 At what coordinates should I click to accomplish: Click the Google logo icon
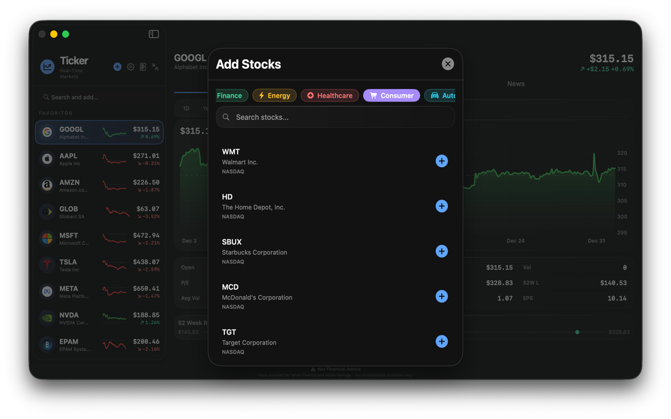click(47, 132)
